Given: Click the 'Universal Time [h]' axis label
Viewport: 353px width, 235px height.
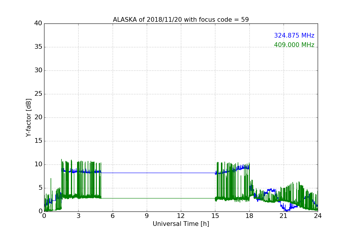Looking at the screenshot, I should (181, 224).
